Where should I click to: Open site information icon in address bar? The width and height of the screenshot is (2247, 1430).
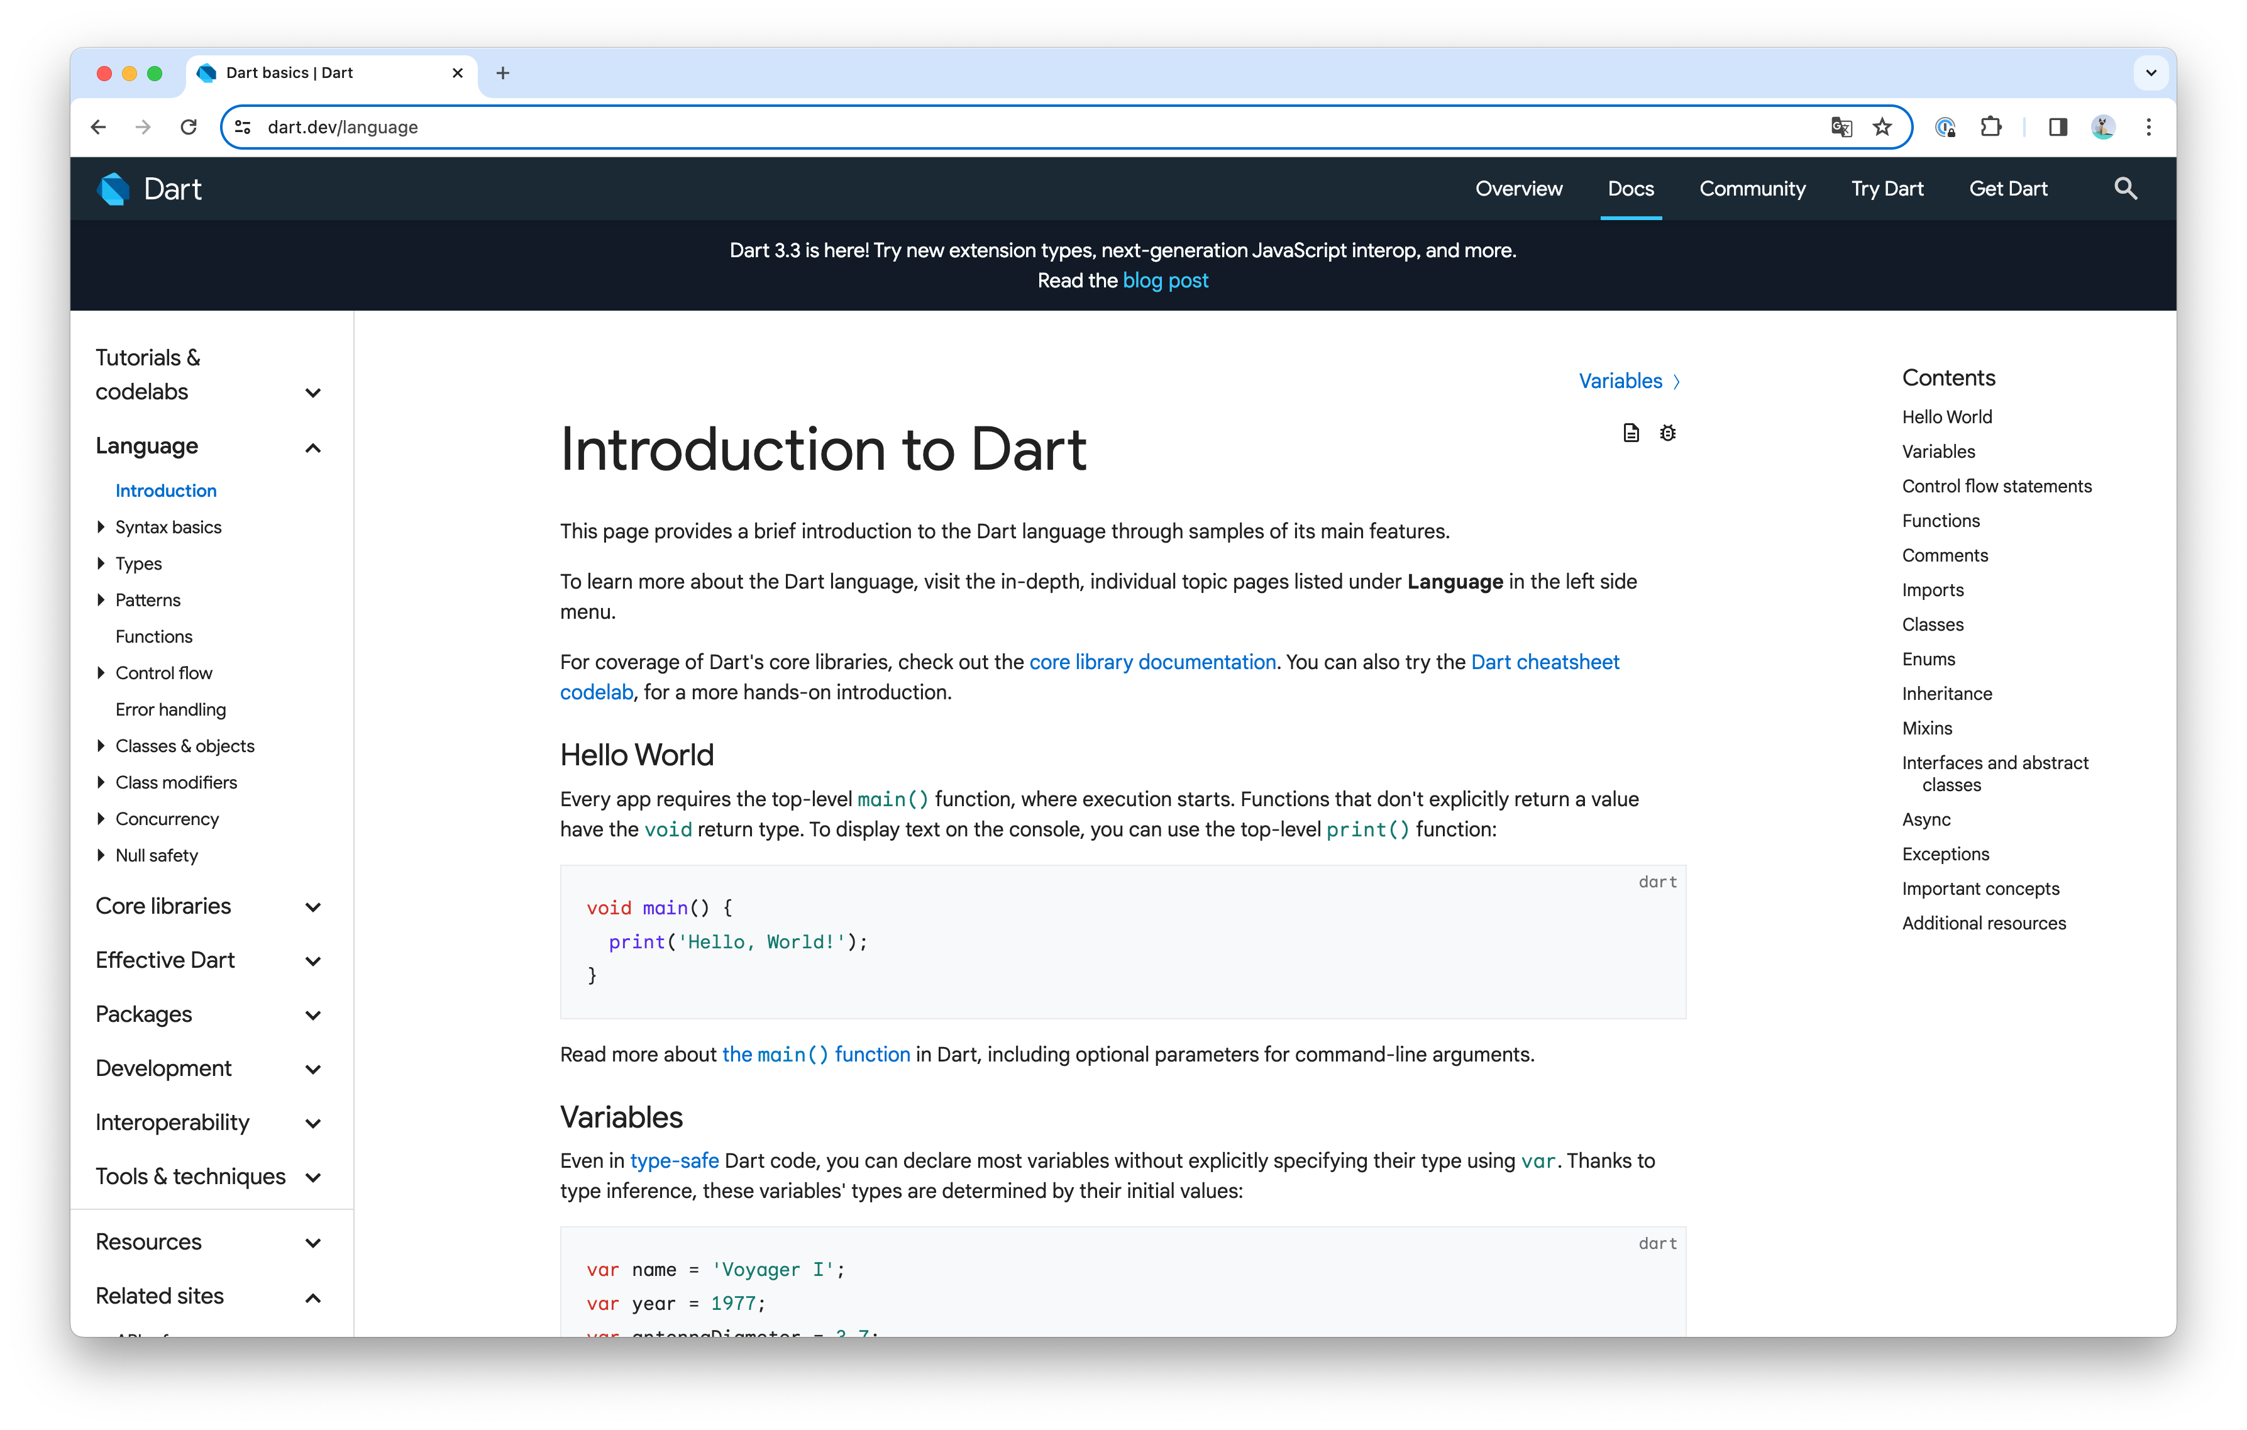[243, 127]
